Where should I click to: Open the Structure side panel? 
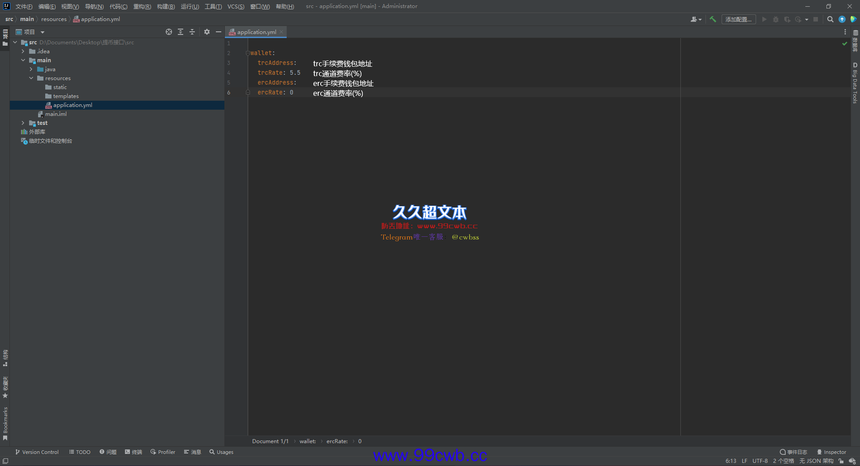tap(5, 358)
